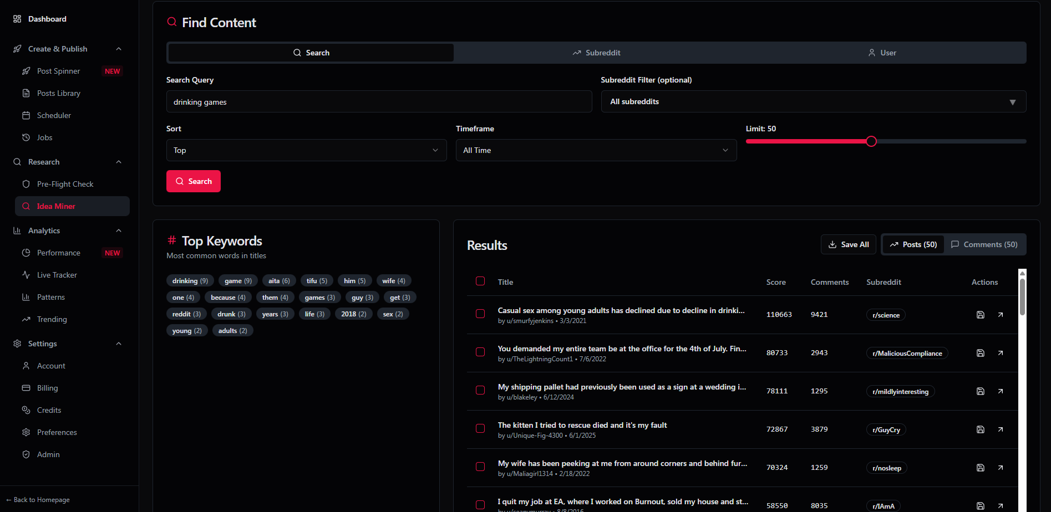Click the young (2) keyword chip
The height and width of the screenshot is (512, 1051).
pos(187,331)
